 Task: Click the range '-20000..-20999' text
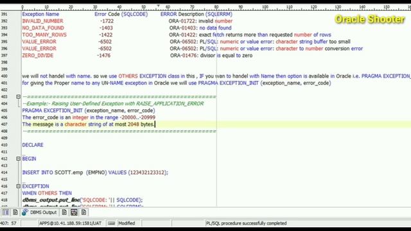click(x=137, y=117)
